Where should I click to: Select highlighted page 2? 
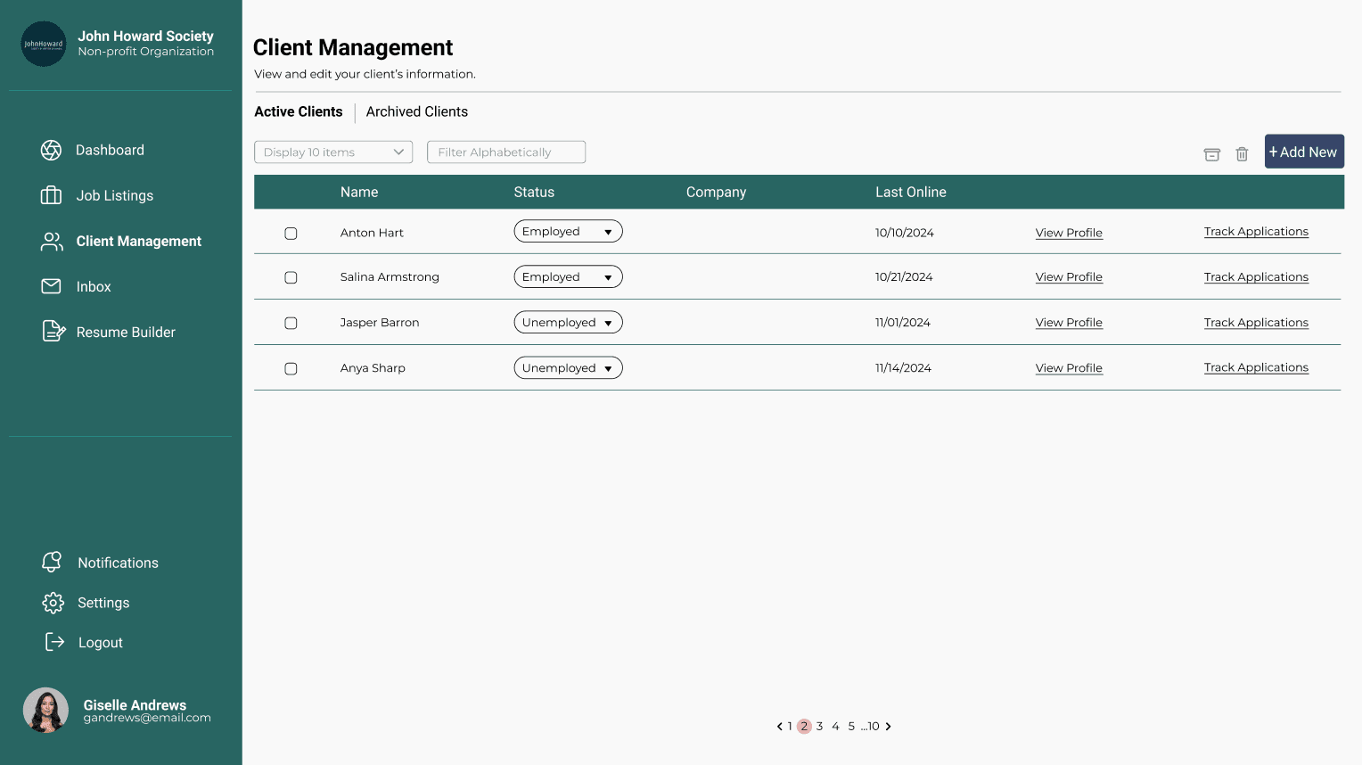click(804, 727)
